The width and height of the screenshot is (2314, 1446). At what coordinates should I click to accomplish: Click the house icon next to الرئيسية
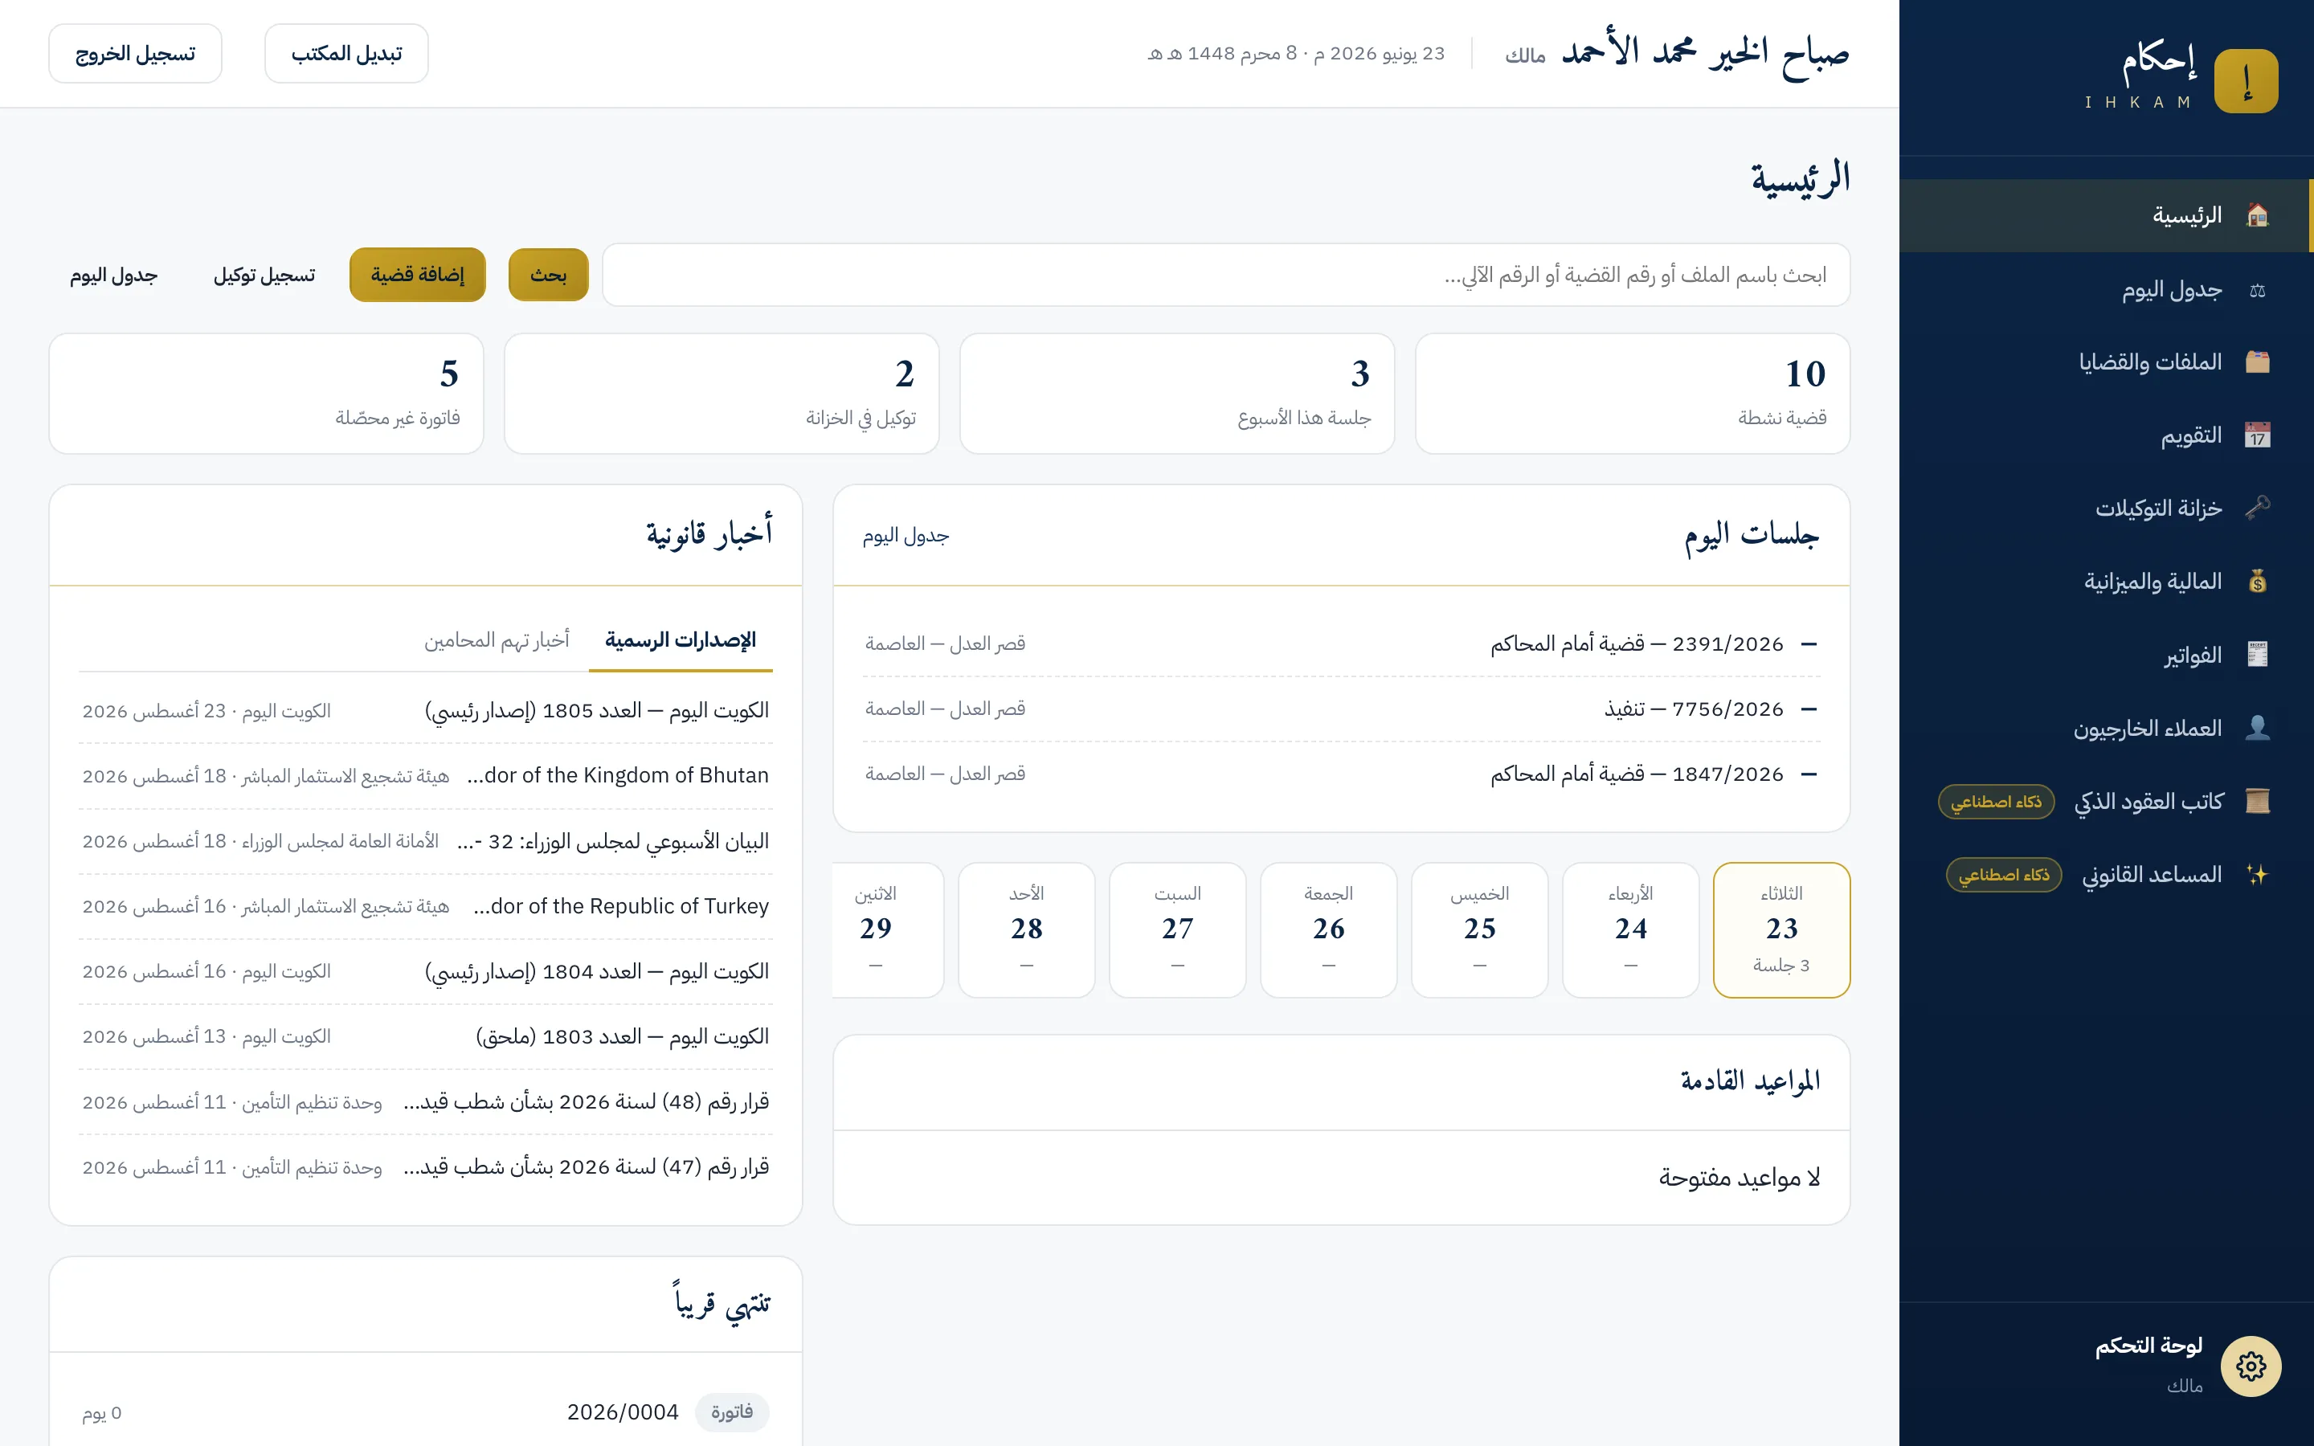[2257, 215]
